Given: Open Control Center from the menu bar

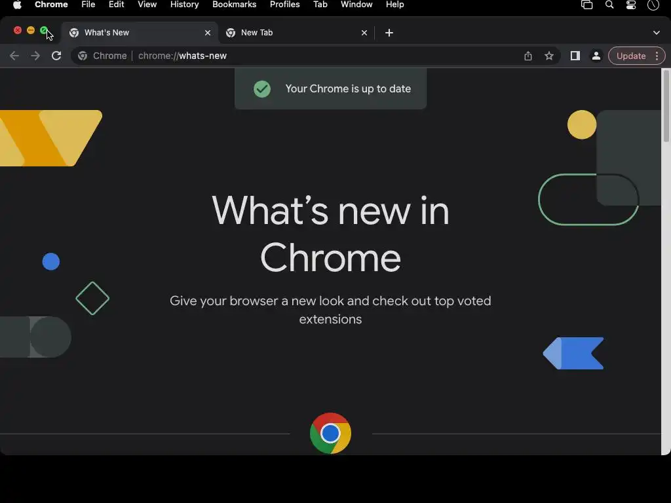Looking at the screenshot, I should 631,5.
